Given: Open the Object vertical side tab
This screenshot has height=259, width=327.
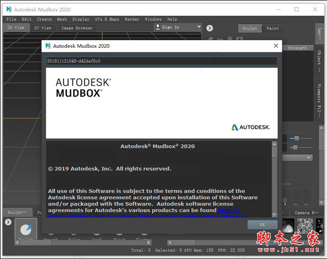Looking at the screenshot, I should coord(319,61).
